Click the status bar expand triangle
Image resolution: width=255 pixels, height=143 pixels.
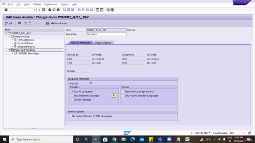click(191, 133)
